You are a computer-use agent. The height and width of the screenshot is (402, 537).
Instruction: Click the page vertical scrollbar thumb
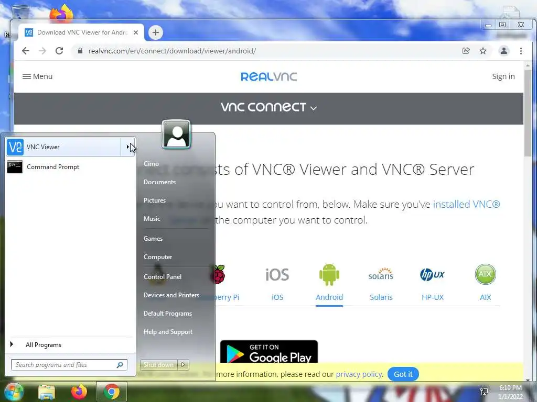[528, 113]
